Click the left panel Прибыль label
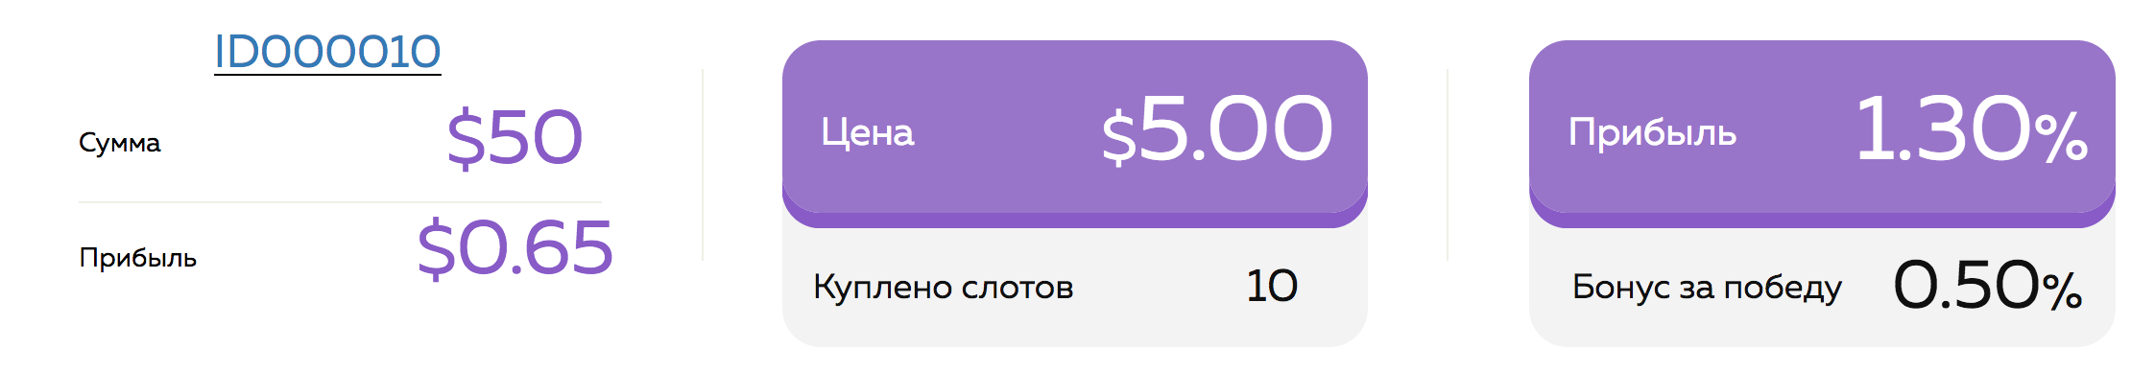Screen dimensions: 2131x372 (x=138, y=258)
